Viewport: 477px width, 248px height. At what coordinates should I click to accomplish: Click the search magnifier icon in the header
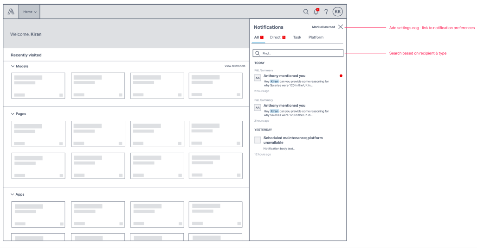(306, 12)
